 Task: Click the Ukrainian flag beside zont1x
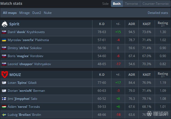click(4, 40)
